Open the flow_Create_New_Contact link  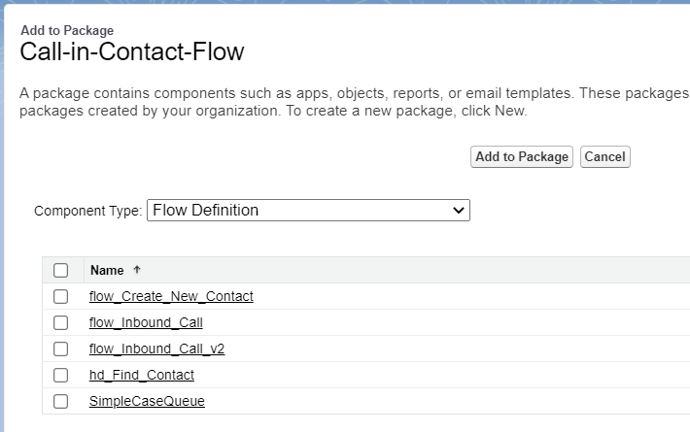(x=171, y=296)
